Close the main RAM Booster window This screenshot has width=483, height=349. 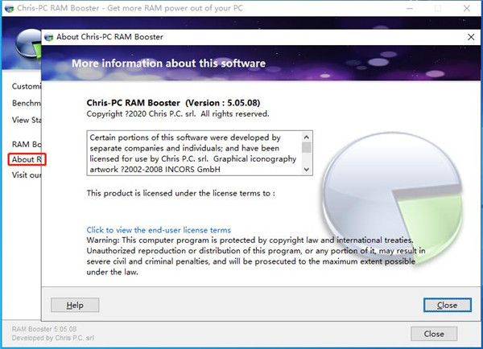(x=467, y=8)
